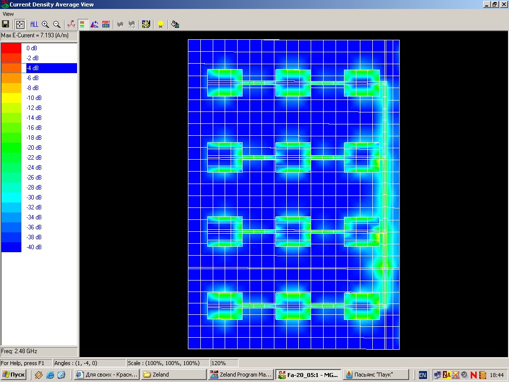Open the Zeland folder taskbar item
The height and width of the screenshot is (382, 509).
173,375
